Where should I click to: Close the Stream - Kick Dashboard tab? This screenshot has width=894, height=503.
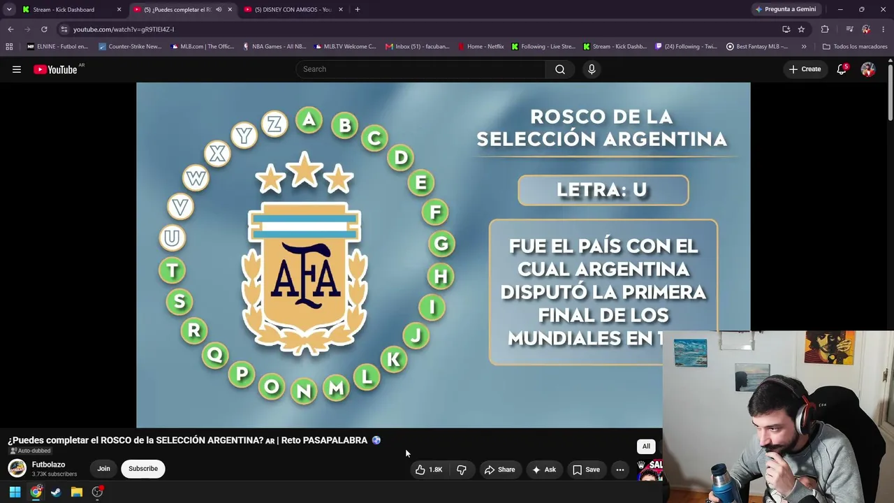[x=119, y=10]
